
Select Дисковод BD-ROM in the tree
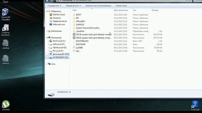(x=61, y=54)
